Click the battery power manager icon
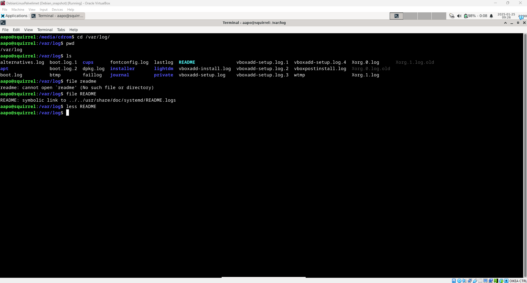The height and width of the screenshot is (283, 527). [x=466, y=16]
